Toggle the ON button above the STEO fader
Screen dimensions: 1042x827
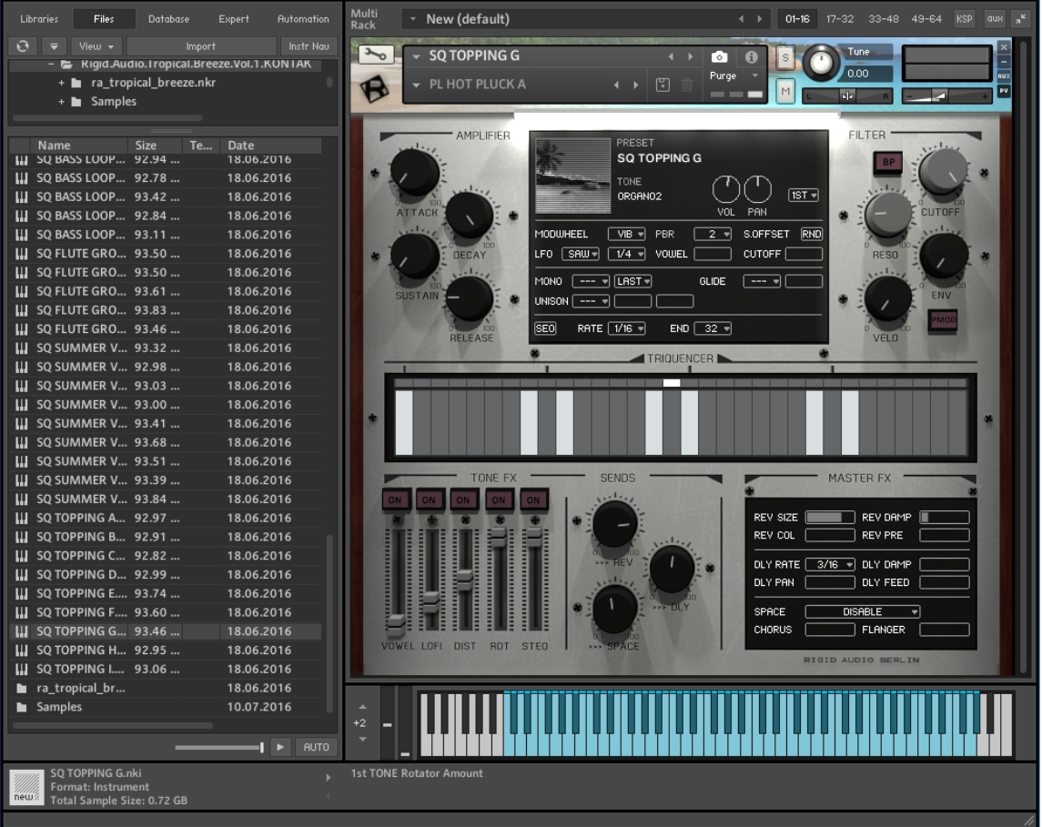(533, 499)
